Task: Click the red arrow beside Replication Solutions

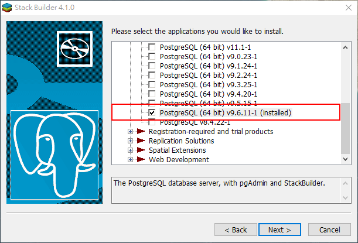Action: pos(141,141)
